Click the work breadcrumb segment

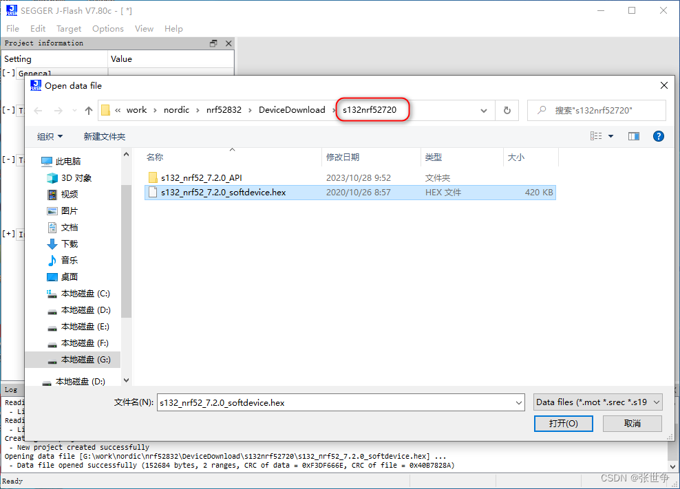click(x=136, y=110)
